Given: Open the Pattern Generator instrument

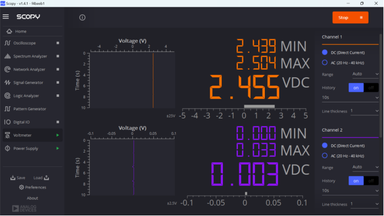Looking at the screenshot, I should pyautogui.click(x=33, y=109).
